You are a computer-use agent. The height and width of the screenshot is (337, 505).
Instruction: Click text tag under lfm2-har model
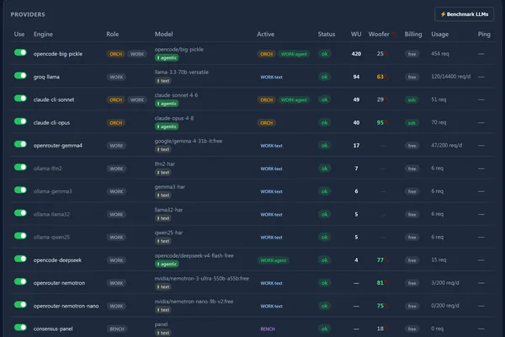click(x=163, y=172)
